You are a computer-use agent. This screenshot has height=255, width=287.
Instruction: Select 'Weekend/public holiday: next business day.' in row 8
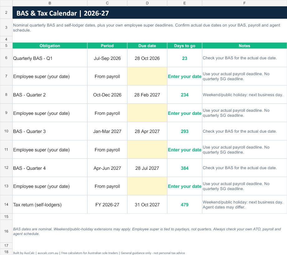click(245, 95)
